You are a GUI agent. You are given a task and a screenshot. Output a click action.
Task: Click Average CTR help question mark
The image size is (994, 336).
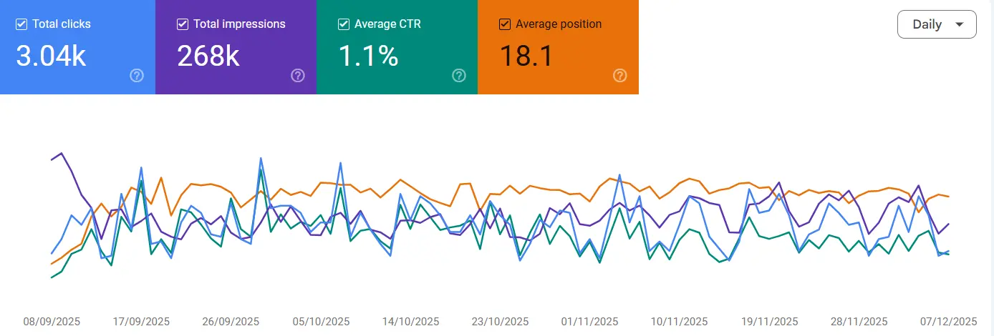point(459,76)
